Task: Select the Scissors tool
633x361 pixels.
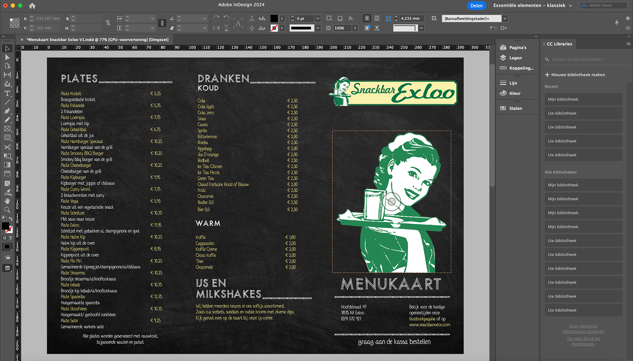Action: [x=7, y=147]
